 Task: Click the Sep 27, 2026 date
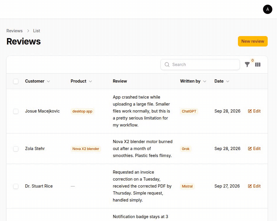(227, 186)
